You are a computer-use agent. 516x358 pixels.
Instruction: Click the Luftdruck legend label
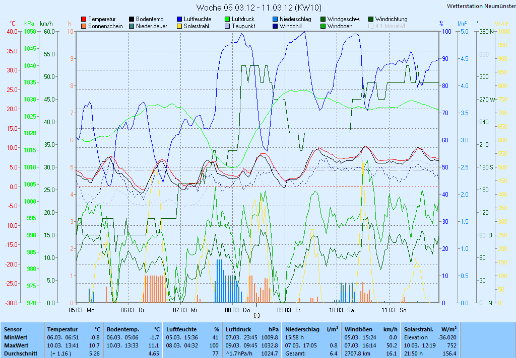point(243,19)
